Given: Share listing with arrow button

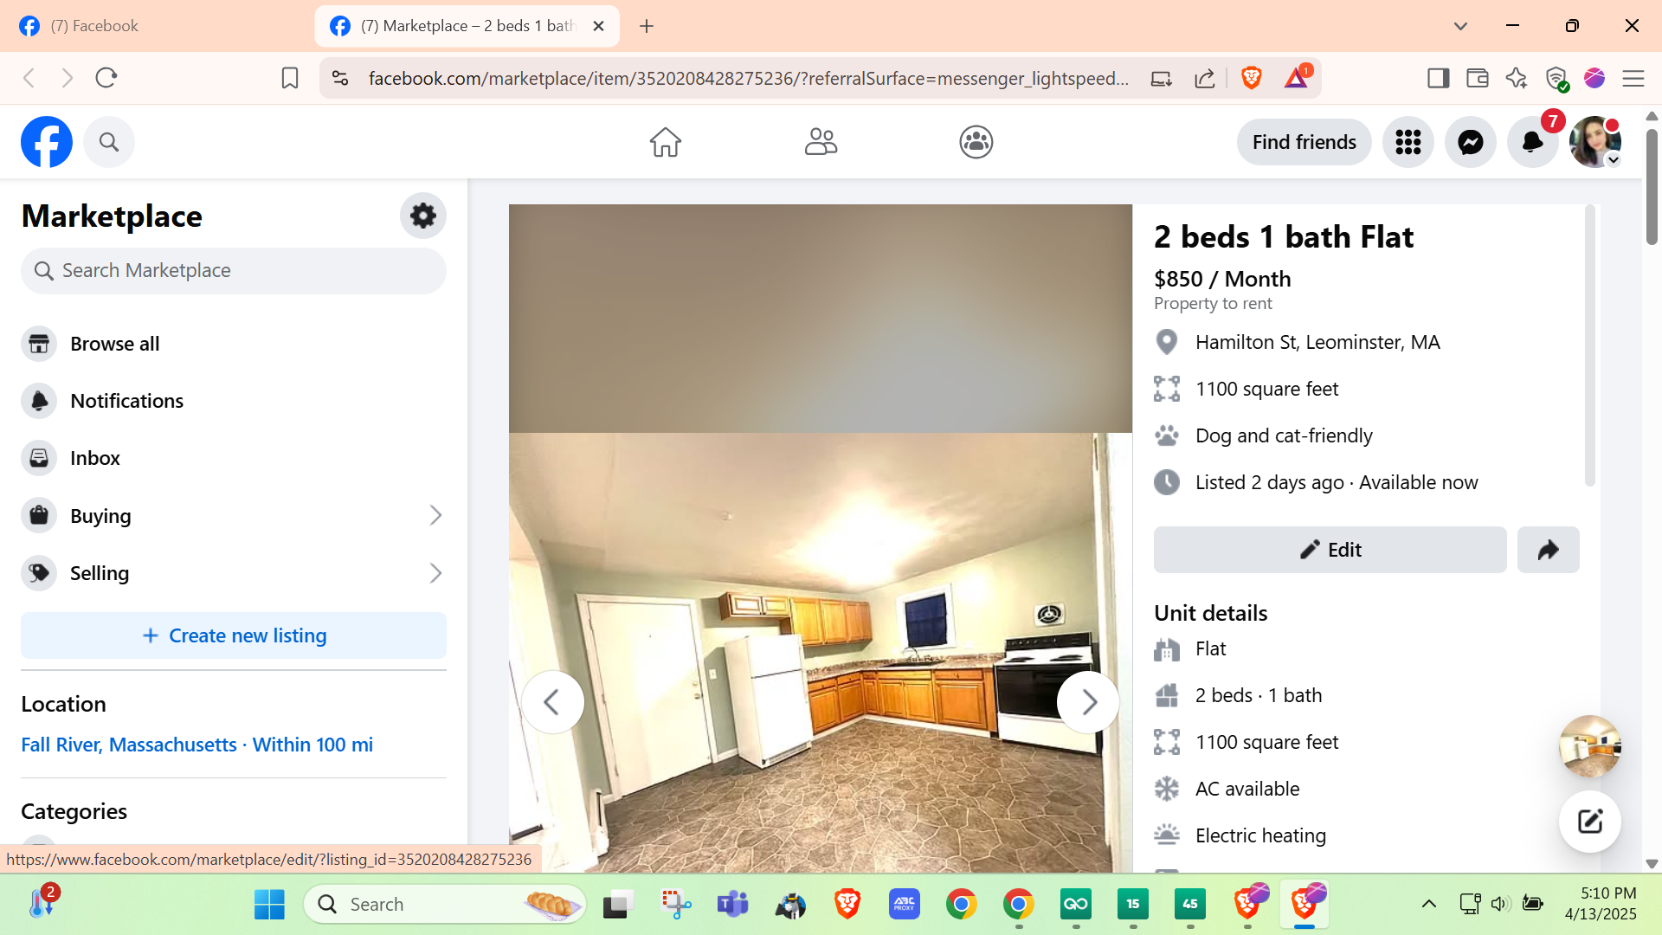Looking at the screenshot, I should (x=1548, y=550).
